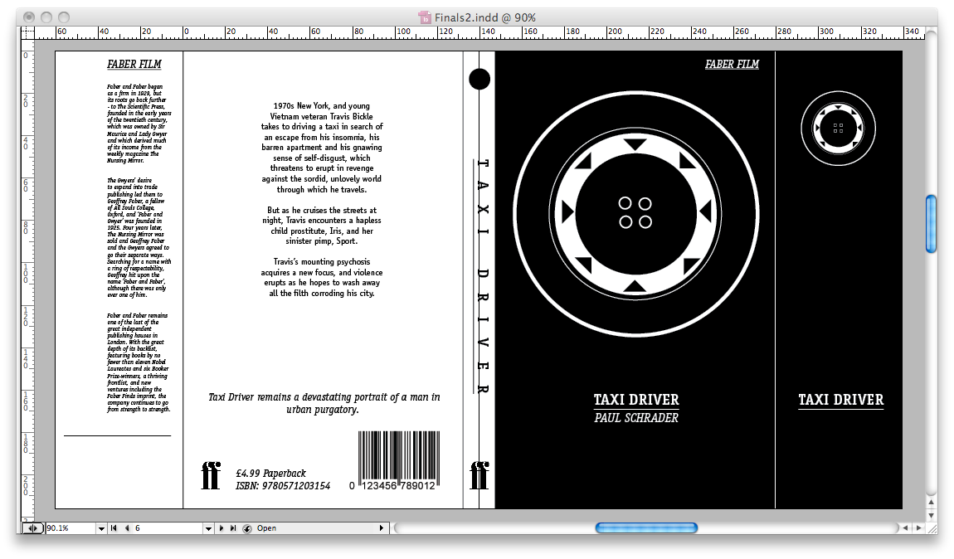Click scroll left arrow on horizontal scrollbar
This screenshot has width=954, height=559.
tap(905, 528)
